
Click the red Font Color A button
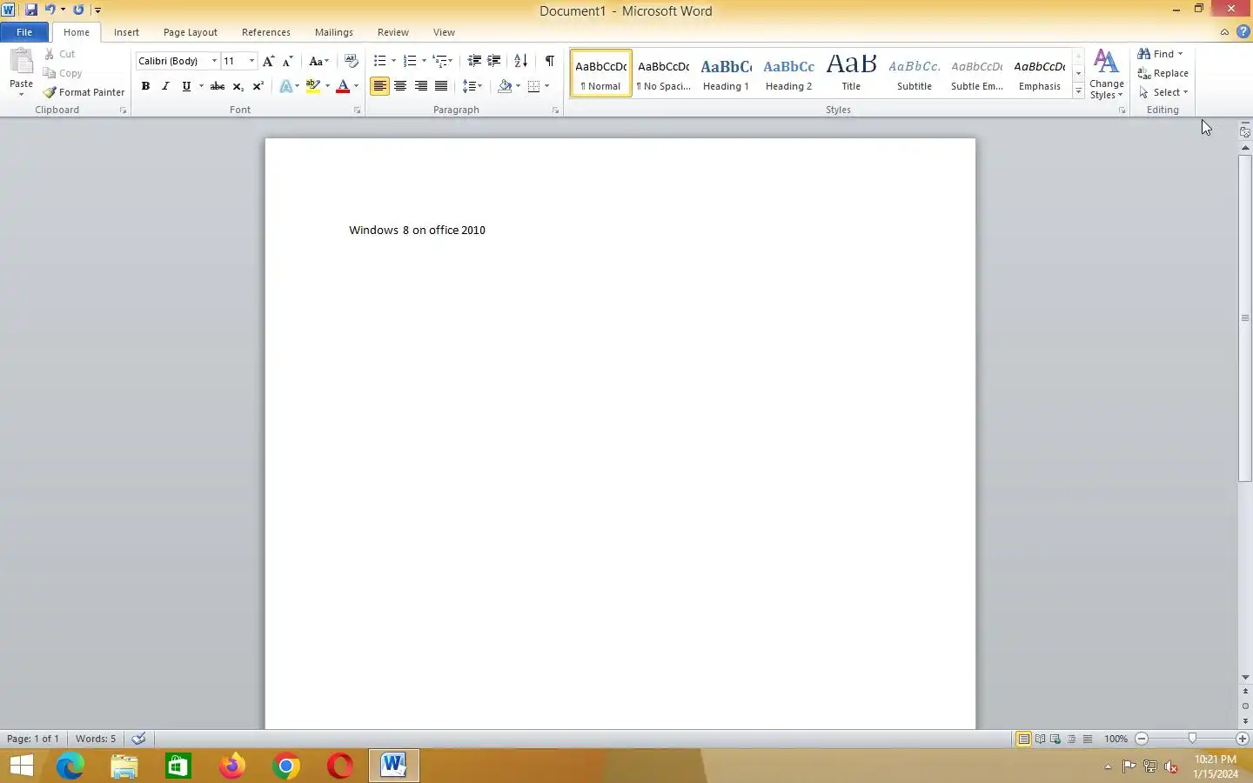[x=343, y=86]
